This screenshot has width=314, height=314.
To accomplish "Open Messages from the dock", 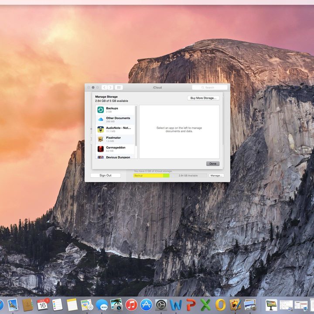I will click(102, 305).
